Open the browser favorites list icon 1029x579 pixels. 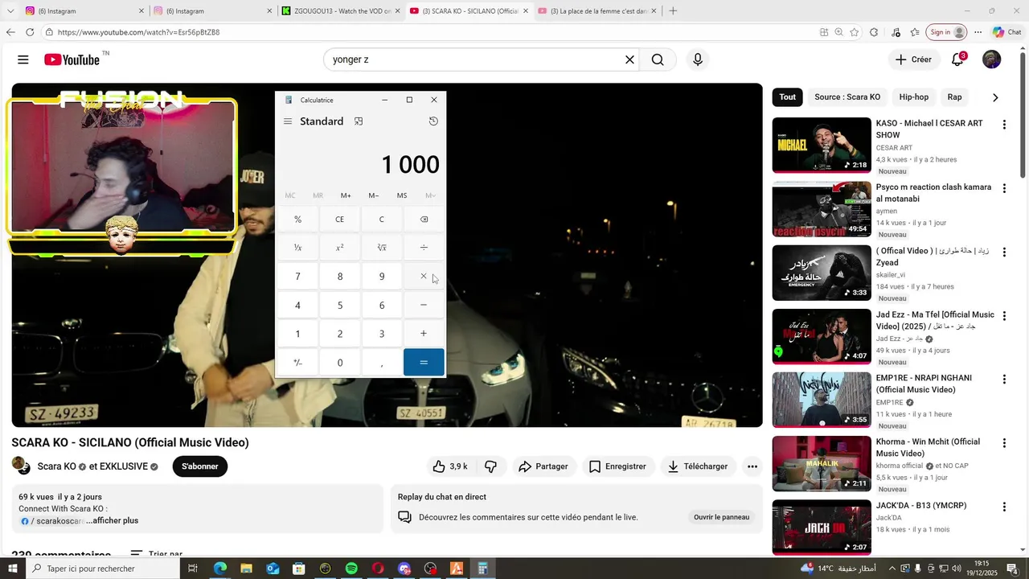coord(915,32)
